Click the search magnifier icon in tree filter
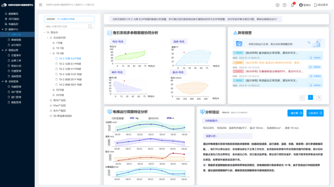The width and height of the screenshot is (334, 187). (x=90, y=26)
